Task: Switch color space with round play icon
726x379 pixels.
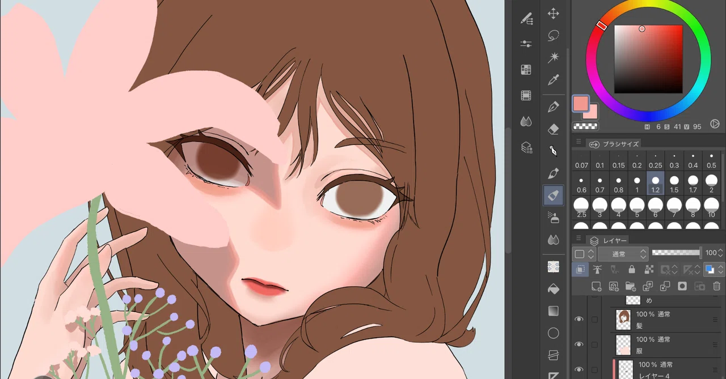Action: pyautogui.click(x=715, y=123)
